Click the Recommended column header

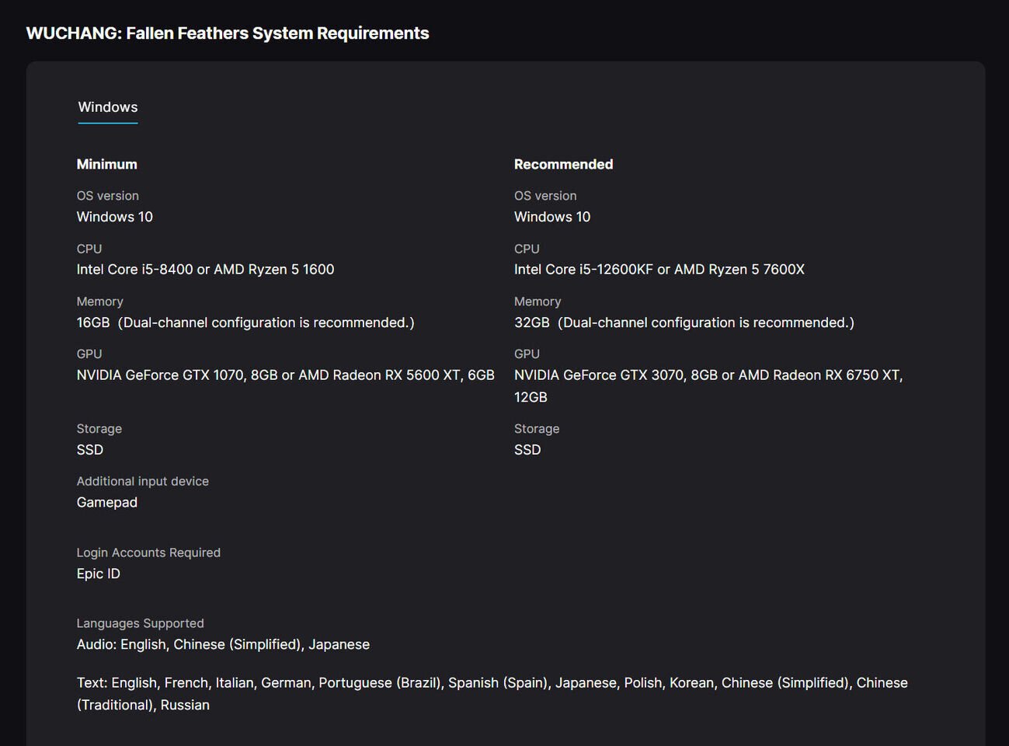(564, 164)
